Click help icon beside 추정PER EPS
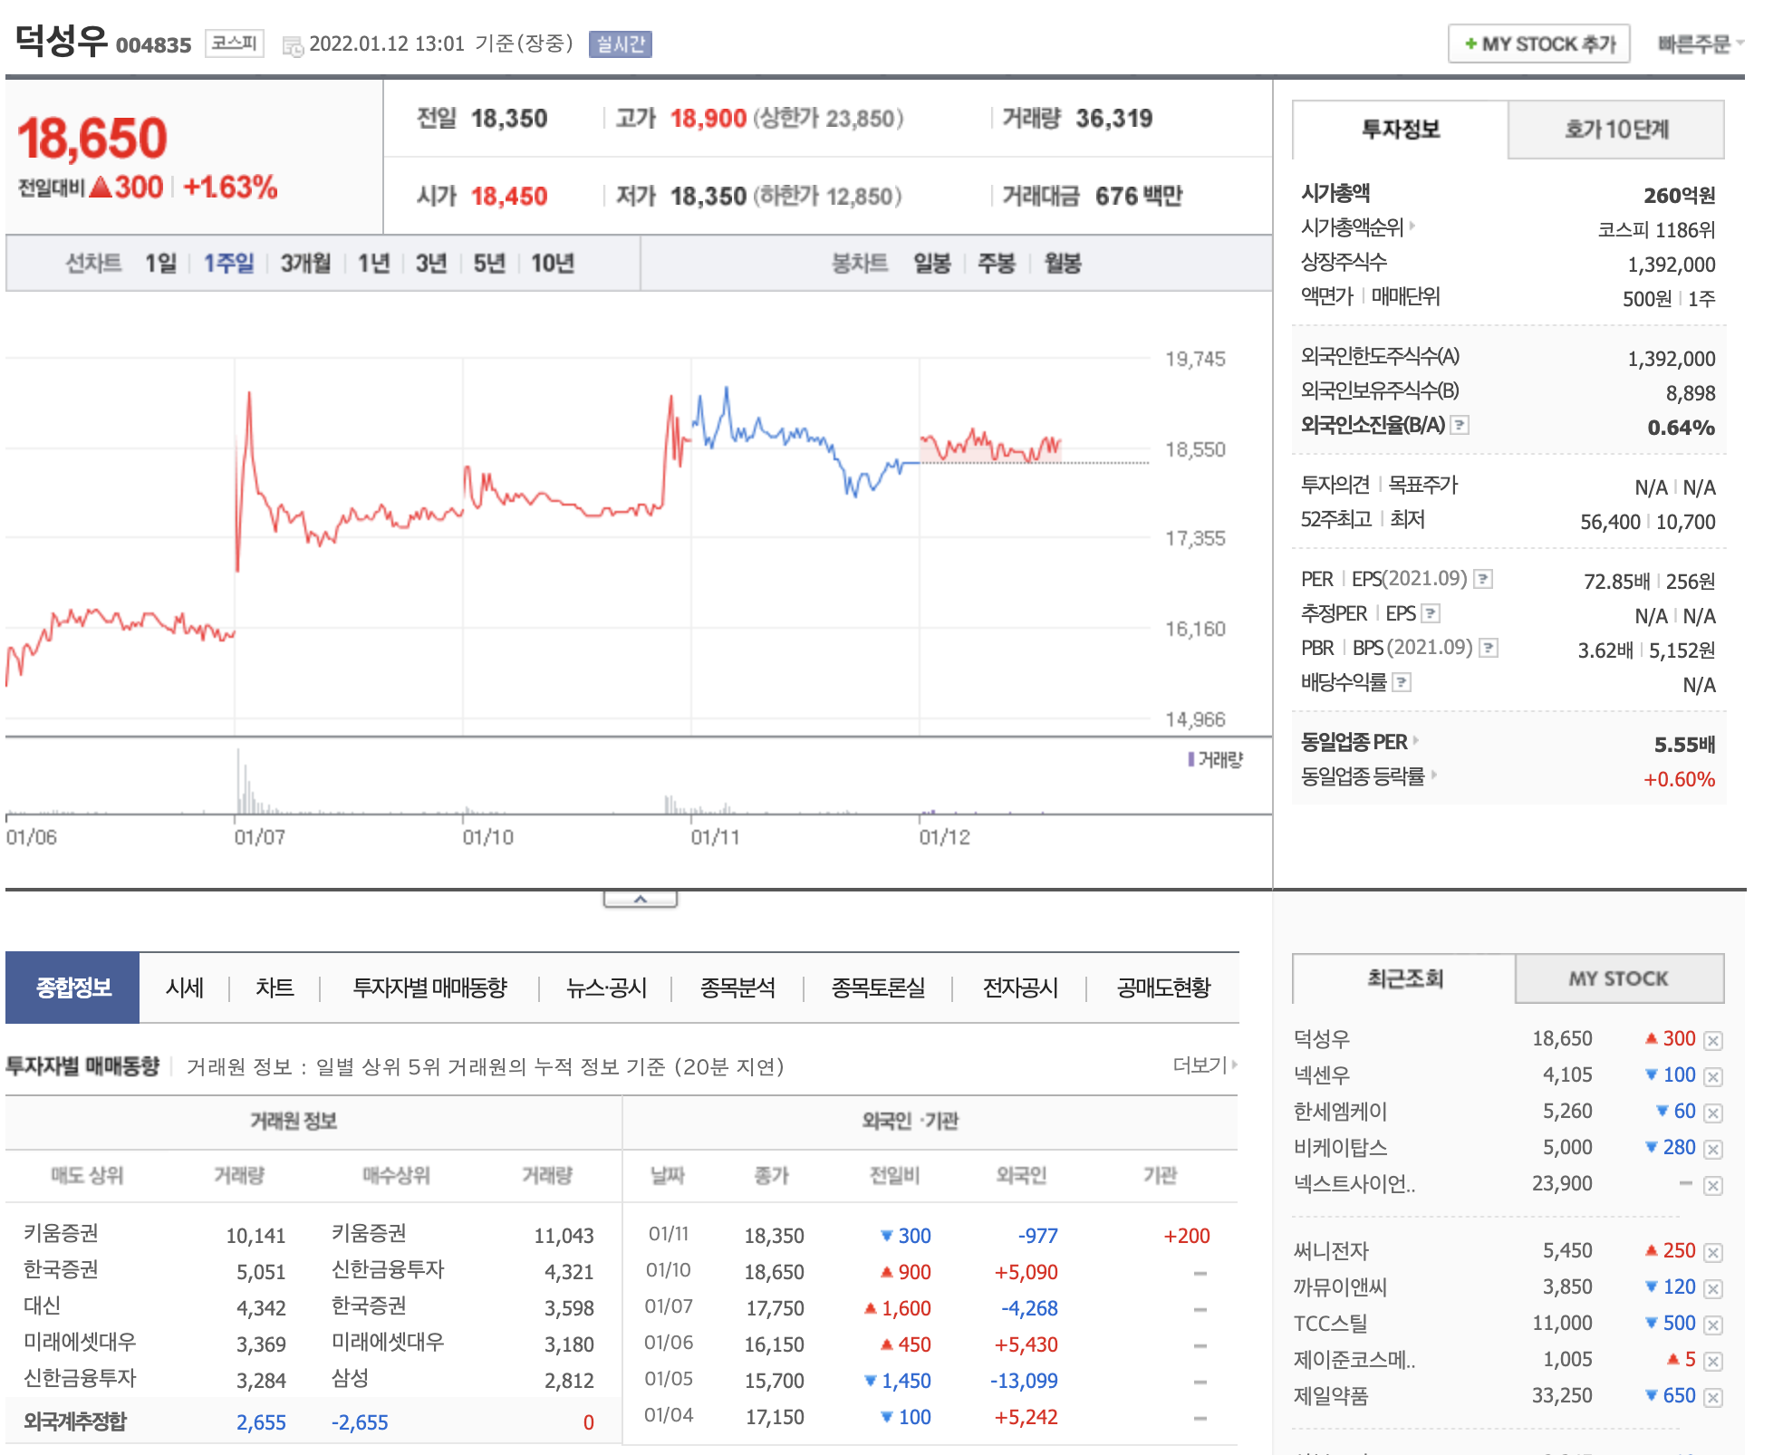The height and width of the screenshot is (1455, 1783). pos(1431,613)
